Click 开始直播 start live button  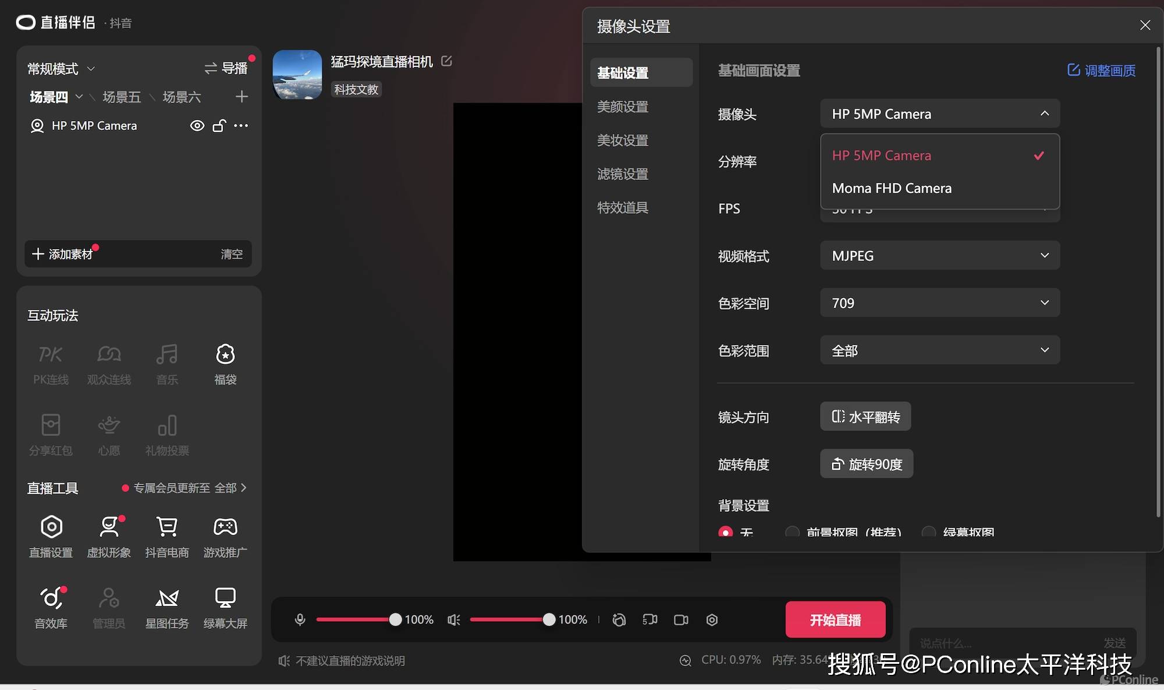tap(836, 620)
